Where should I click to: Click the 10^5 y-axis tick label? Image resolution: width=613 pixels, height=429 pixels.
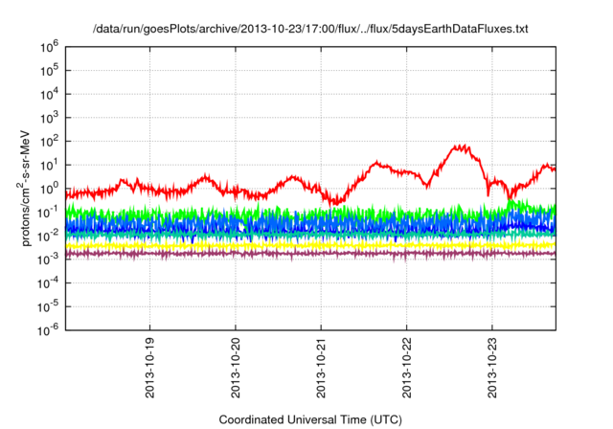click(x=49, y=71)
